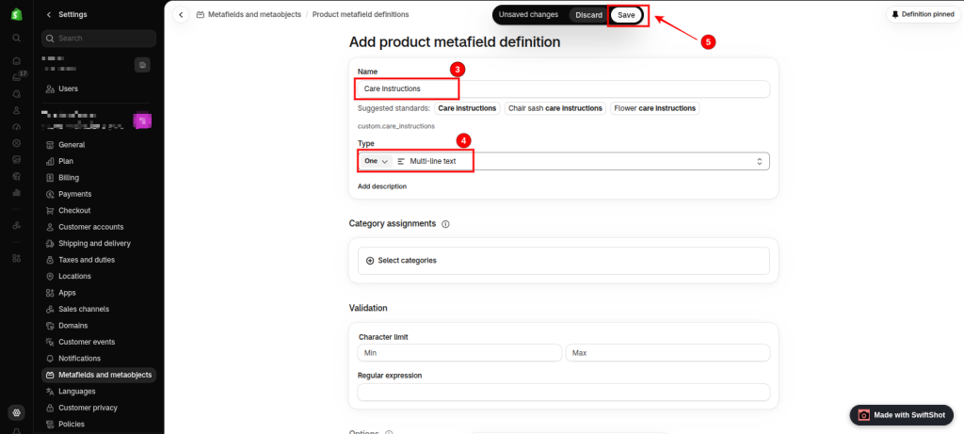Viewport: 964px width, 434px height.
Task: Click the purple store avatar thumbnail
Action: click(x=143, y=121)
